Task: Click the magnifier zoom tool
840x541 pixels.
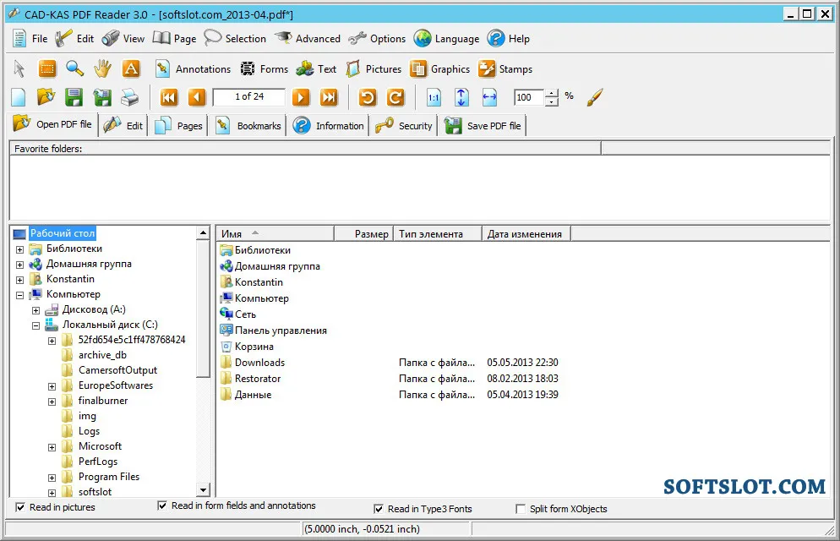Action: coord(74,68)
